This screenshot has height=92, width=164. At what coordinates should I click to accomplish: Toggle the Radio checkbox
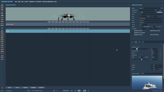point(140,27)
